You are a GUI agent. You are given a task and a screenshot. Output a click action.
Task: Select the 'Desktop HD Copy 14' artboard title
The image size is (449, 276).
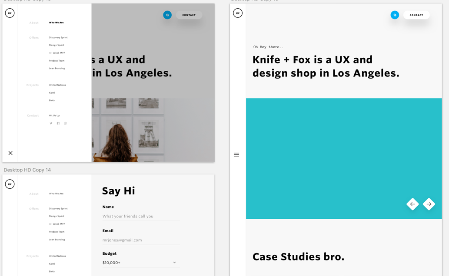click(27, 170)
